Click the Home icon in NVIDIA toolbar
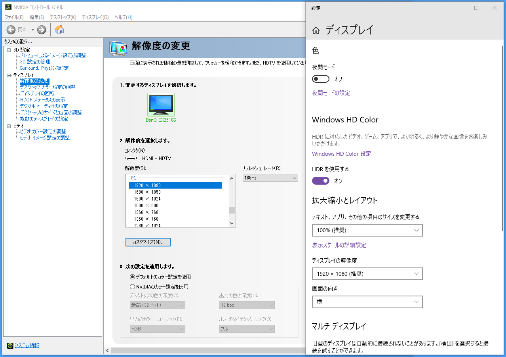Screen dimensions: 506x357 59,30
